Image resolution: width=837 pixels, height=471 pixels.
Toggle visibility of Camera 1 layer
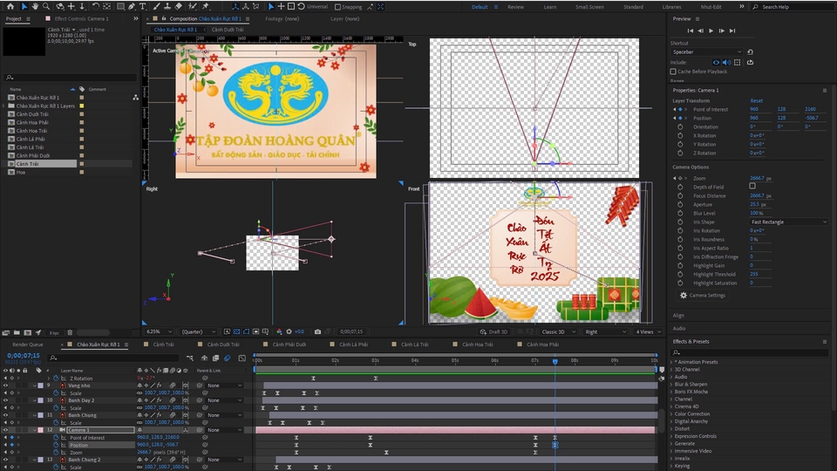click(x=5, y=430)
